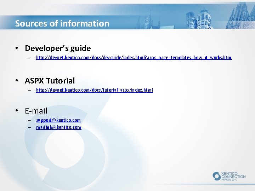Open the Developer's guide devnet URL
This screenshot has height=191, width=255.
pos(134,58)
